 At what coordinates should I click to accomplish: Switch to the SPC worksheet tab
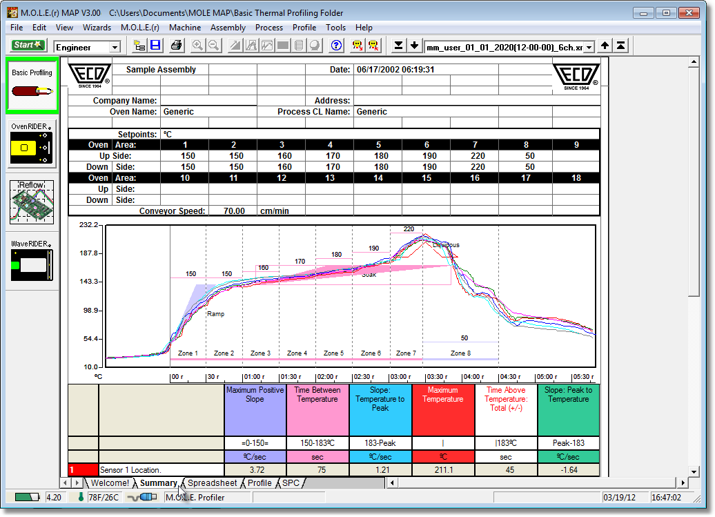tap(291, 482)
